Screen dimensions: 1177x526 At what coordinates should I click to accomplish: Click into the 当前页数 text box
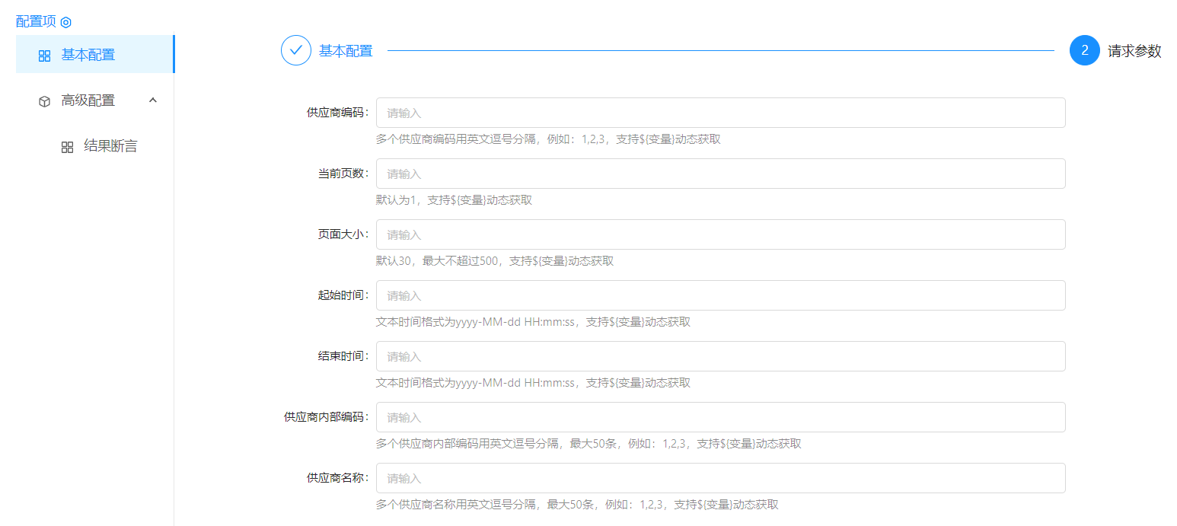point(720,174)
